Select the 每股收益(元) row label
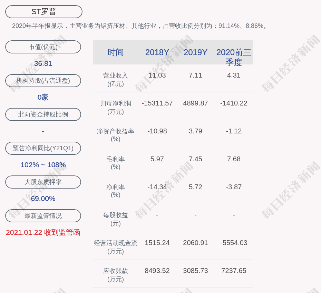Image resolution: width=321 pixels, height=293 pixels. point(116,219)
